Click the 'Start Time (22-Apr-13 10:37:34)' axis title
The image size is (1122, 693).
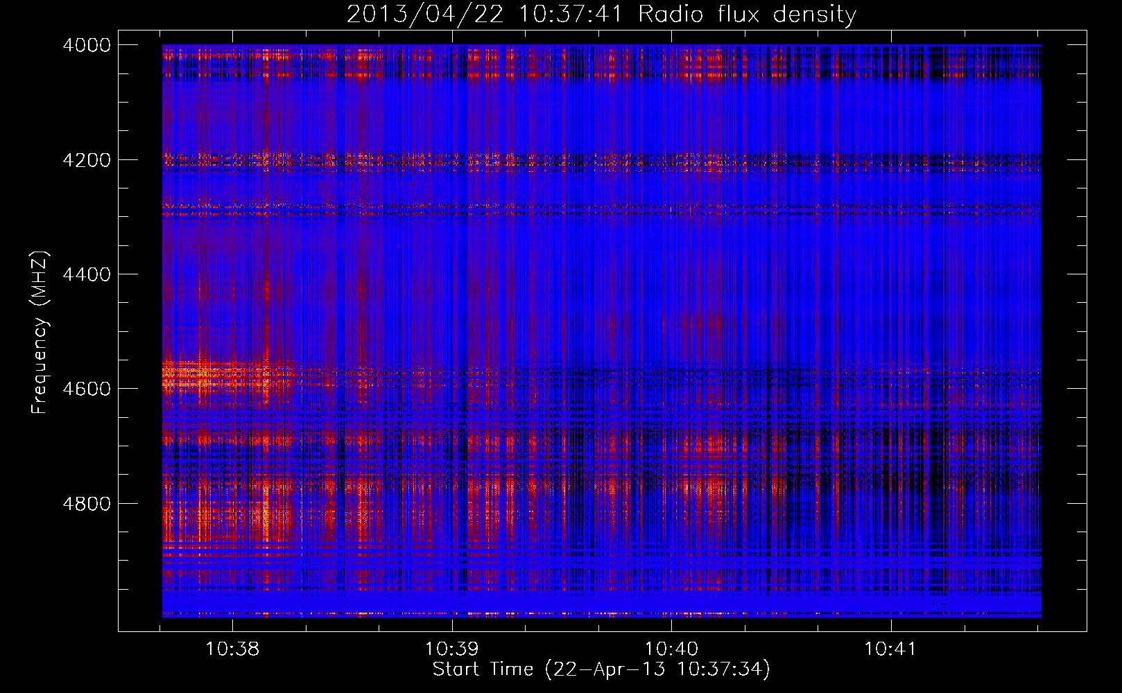point(601,669)
